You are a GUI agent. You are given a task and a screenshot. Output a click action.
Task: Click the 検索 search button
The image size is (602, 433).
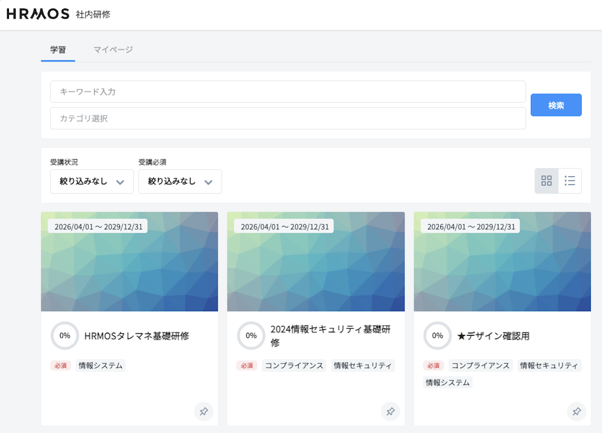click(x=556, y=105)
